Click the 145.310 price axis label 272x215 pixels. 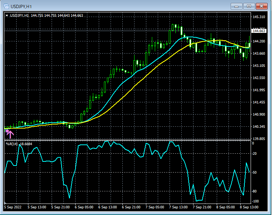[x=259, y=17]
